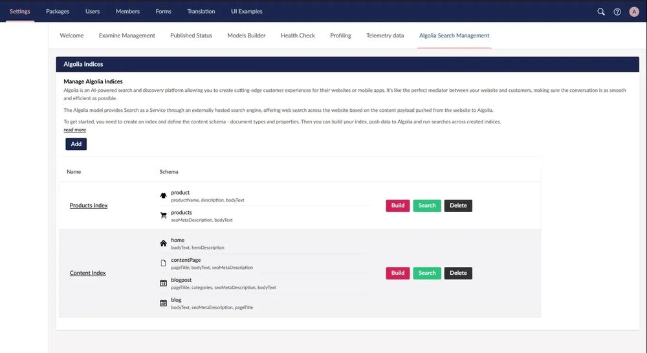
Task: Build the Content Index
Action: 398,273
